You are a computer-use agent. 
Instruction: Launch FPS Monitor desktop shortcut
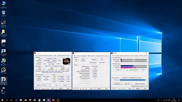click(x=3, y=71)
